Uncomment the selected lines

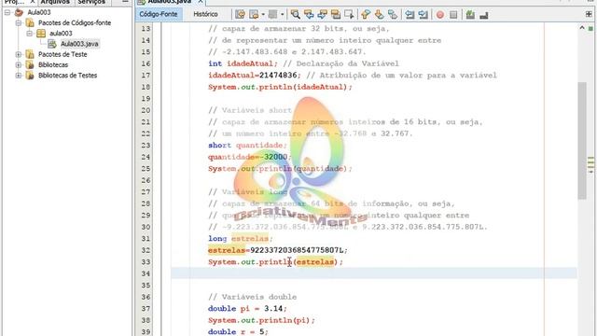coord(484,15)
